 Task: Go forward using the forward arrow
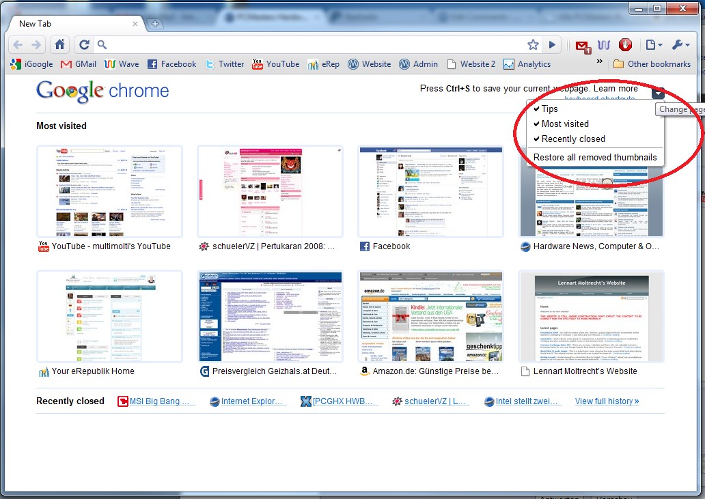[x=36, y=45]
